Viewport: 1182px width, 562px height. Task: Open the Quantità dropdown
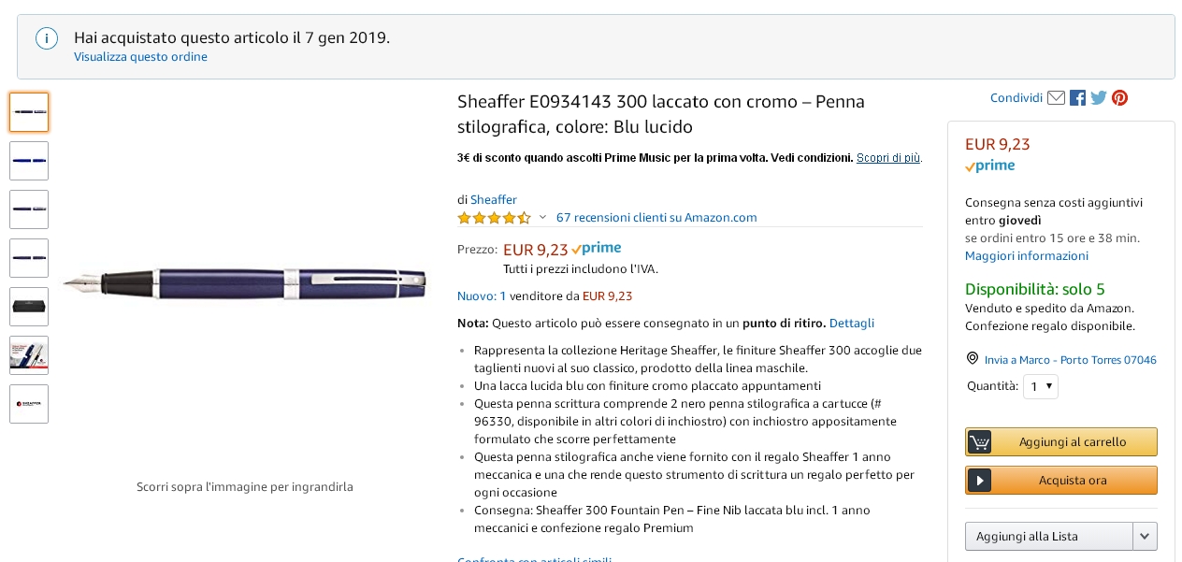tap(1041, 386)
